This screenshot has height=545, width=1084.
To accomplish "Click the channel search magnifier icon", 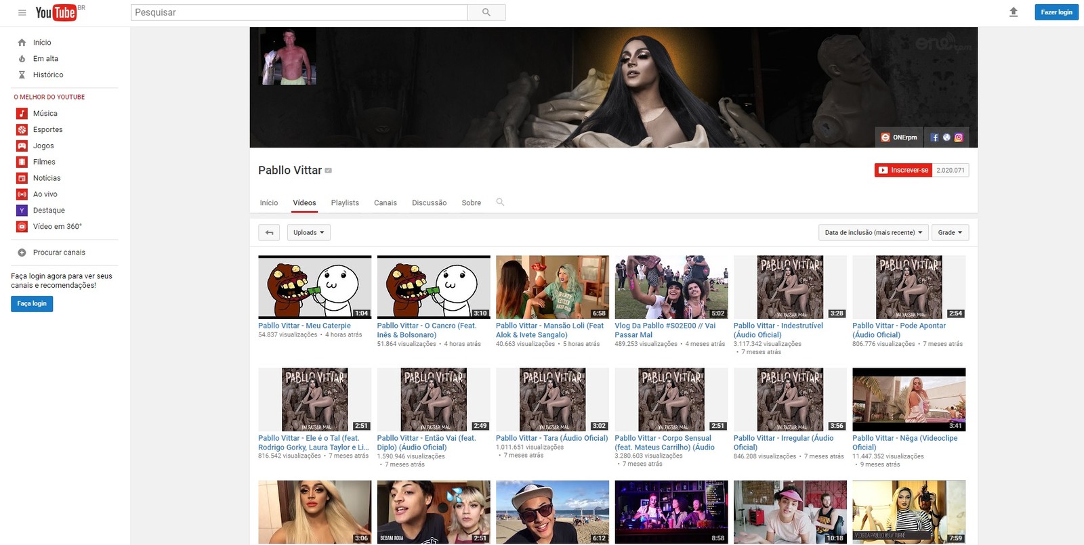I will (500, 202).
